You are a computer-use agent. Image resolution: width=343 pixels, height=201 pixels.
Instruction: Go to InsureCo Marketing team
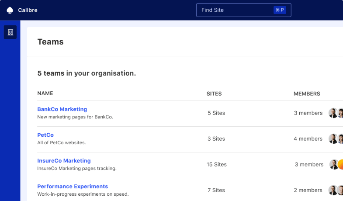click(64, 161)
